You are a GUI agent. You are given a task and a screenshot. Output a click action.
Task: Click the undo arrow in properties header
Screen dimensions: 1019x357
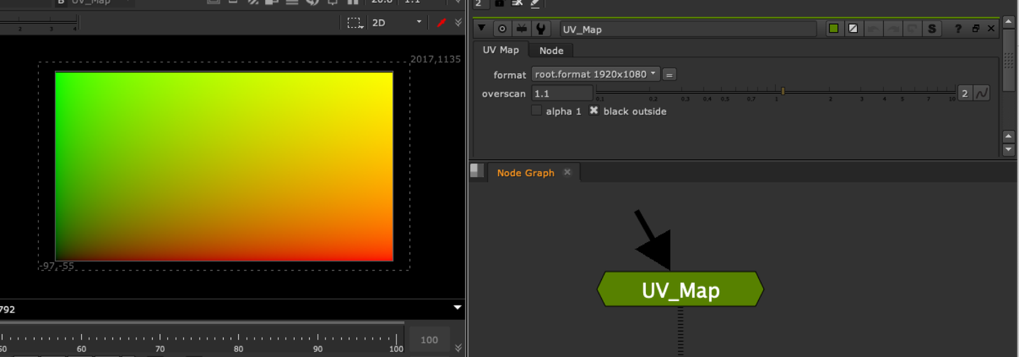click(874, 29)
